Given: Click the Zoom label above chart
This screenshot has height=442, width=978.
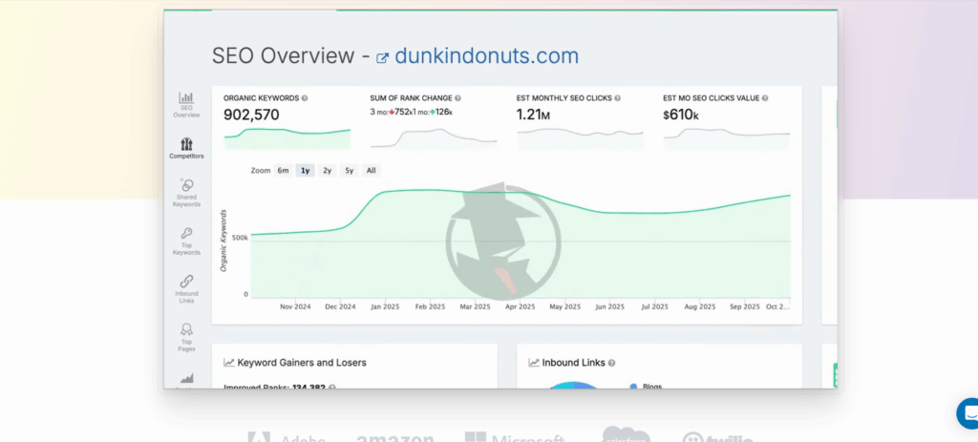Looking at the screenshot, I should click(261, 170).
